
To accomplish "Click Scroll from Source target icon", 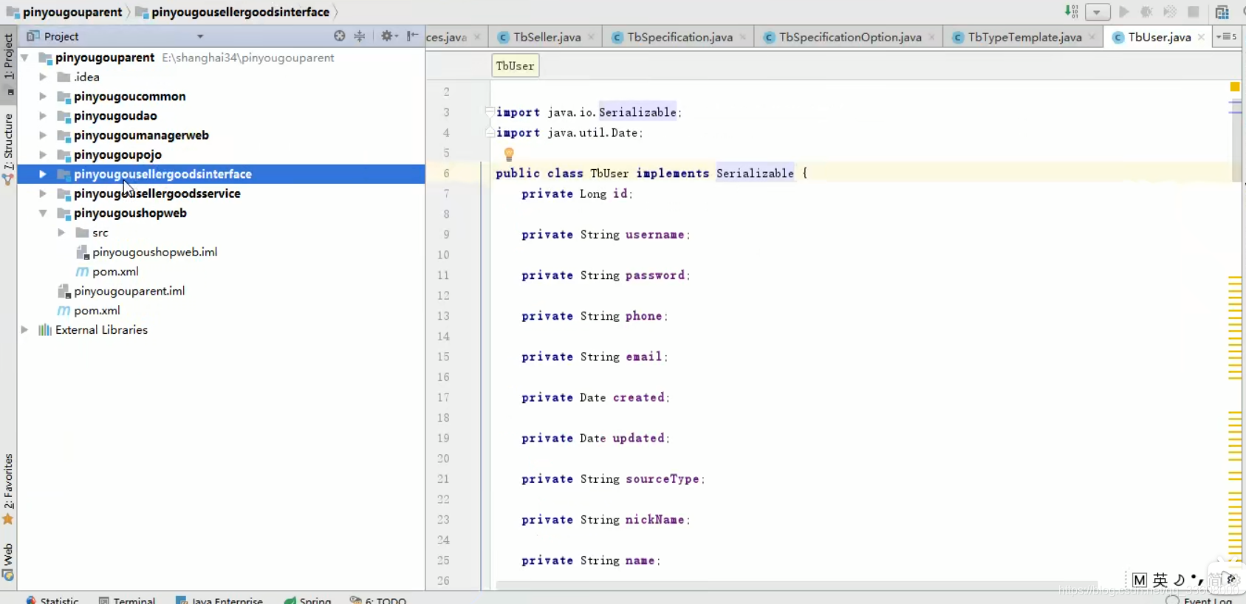I will pos(339,35).
